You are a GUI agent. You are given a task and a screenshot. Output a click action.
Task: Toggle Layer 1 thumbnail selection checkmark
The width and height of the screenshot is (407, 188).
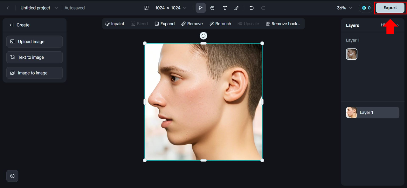point(352,54)
